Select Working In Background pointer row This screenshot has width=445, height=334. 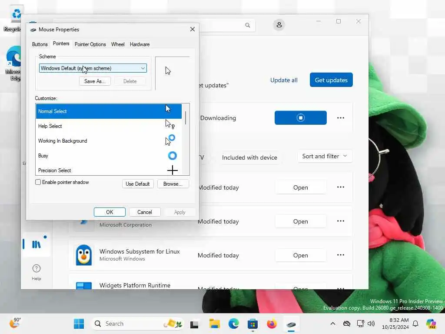(x=109, y=141)
